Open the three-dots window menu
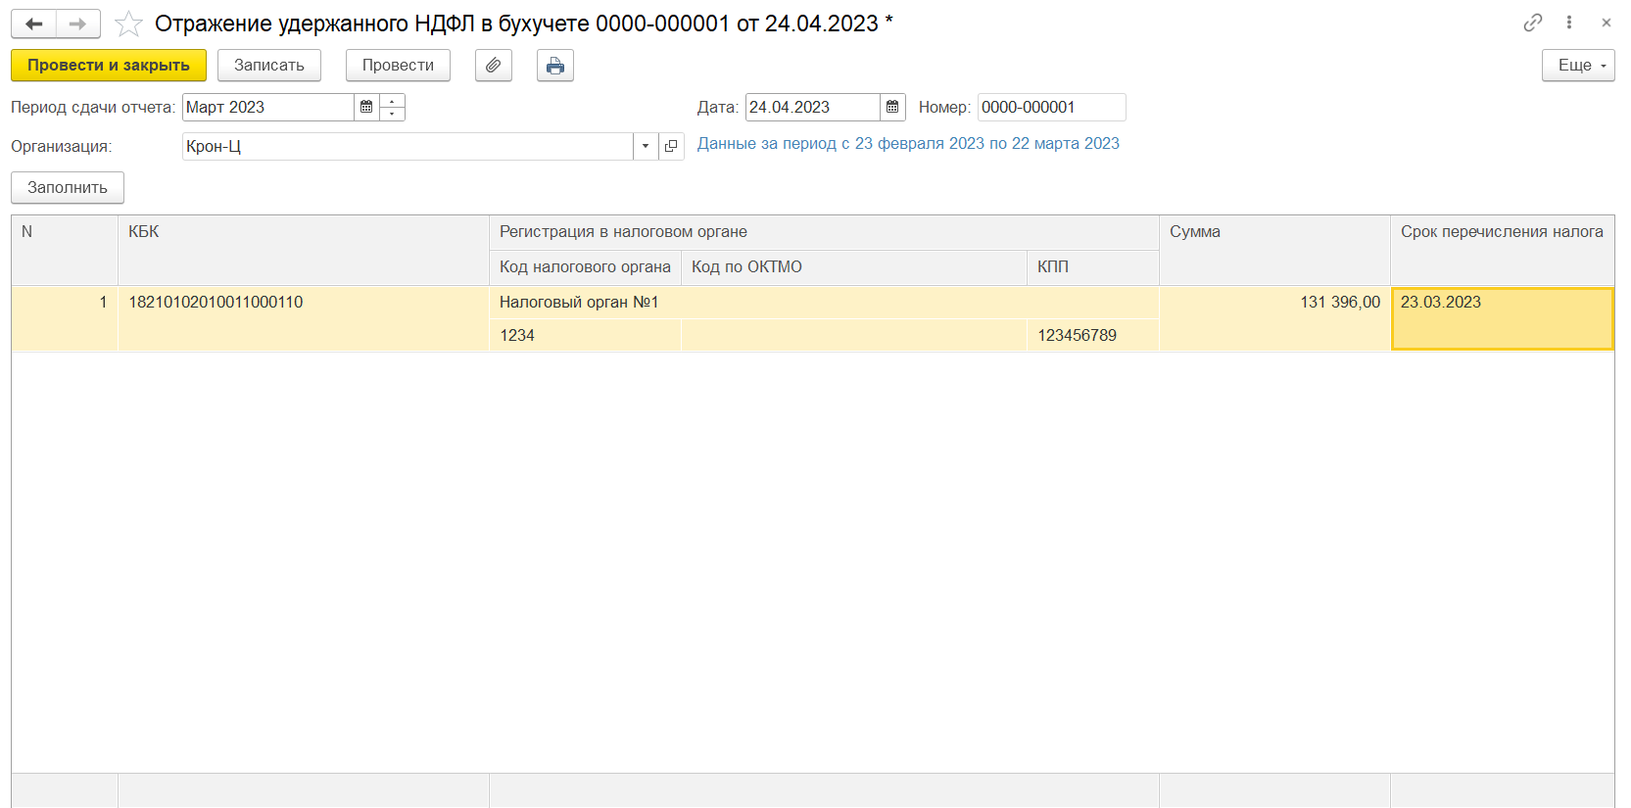Screen dimensions: 1631x808 click(x=1569, y=23)
